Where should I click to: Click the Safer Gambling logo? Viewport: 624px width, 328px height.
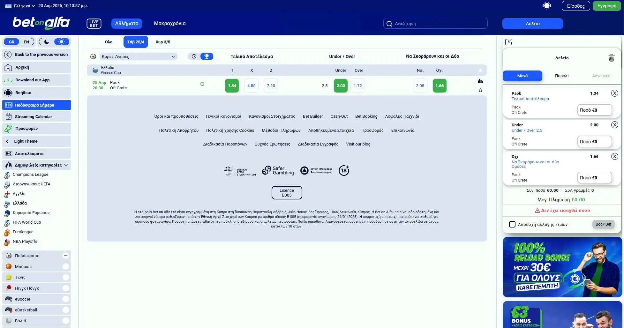(278, 171)
